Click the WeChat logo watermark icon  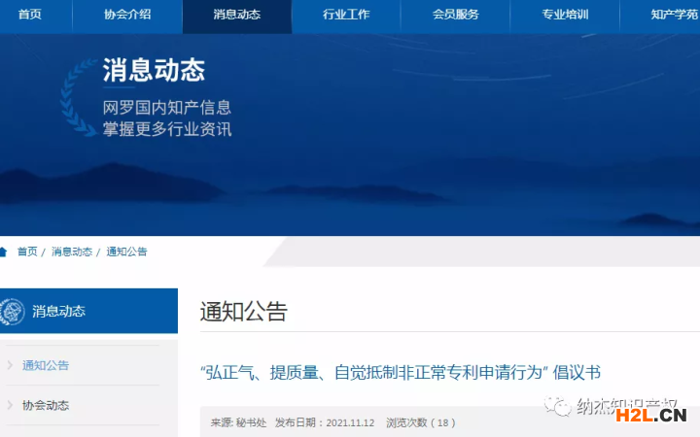[557, 407]
